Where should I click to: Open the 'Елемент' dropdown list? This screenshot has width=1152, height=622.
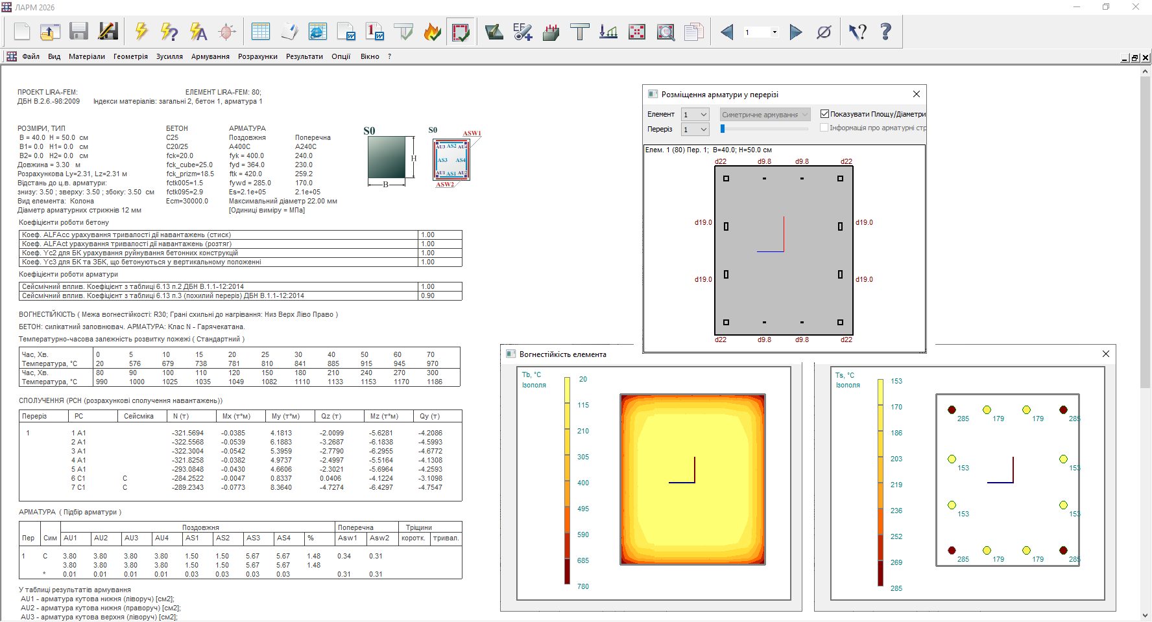(703, 115)
